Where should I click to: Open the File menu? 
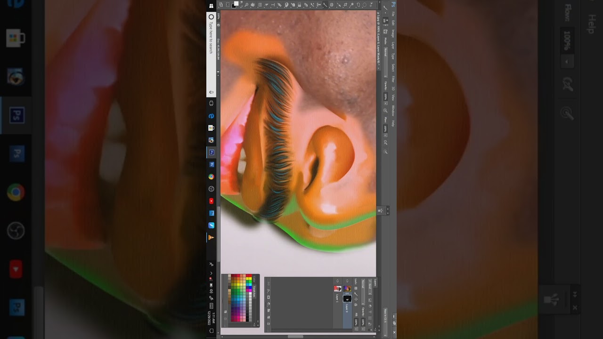pos(393,14)
